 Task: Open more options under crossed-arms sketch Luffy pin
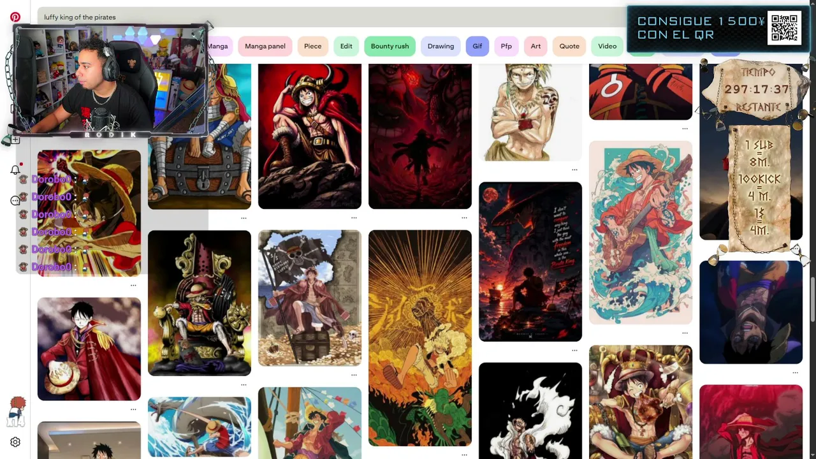point(574,170)
